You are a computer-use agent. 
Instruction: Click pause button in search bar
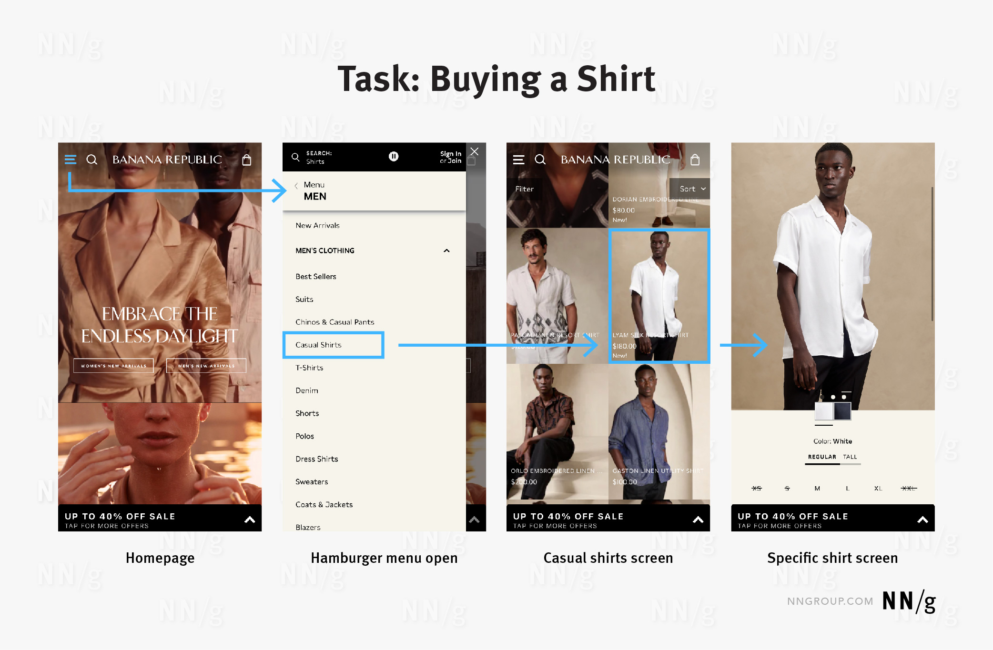click(394, 157)
